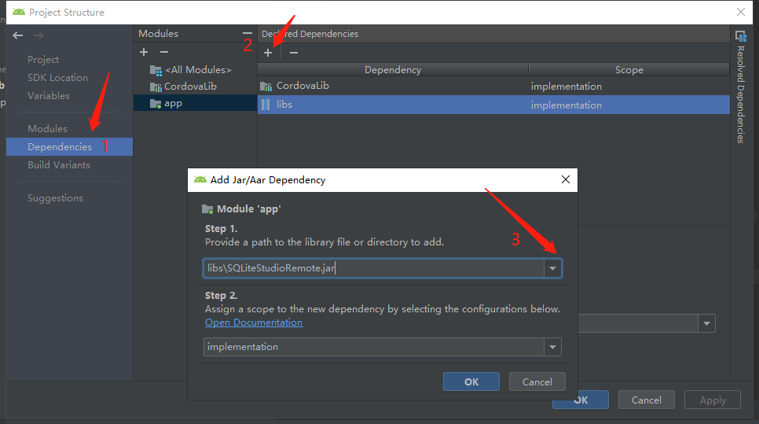Add a declared dependency with the plus icon
This screenshot has height=424, width=759.
[x=268, y=53]
